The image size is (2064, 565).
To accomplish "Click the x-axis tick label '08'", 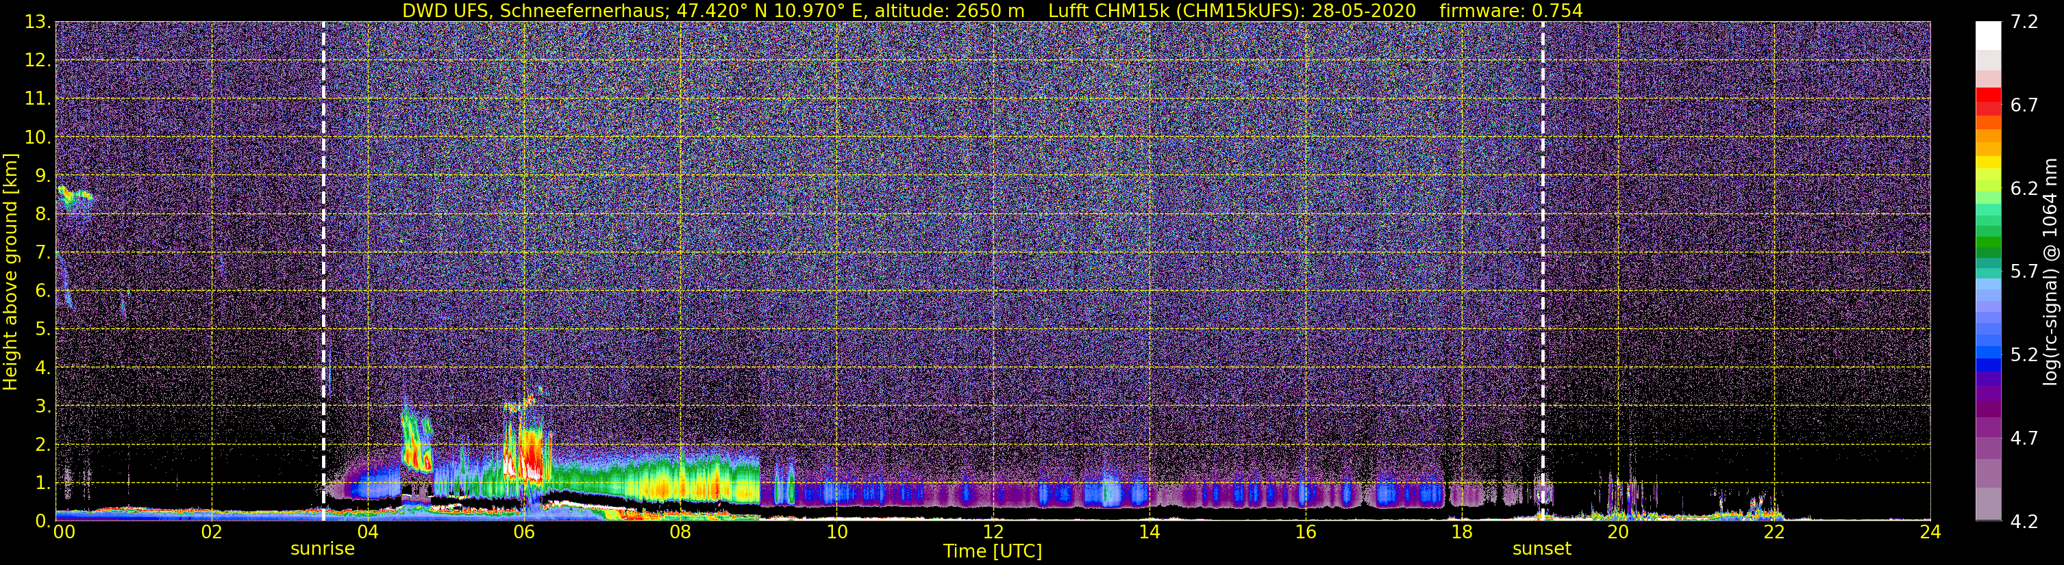I will 680,532.
